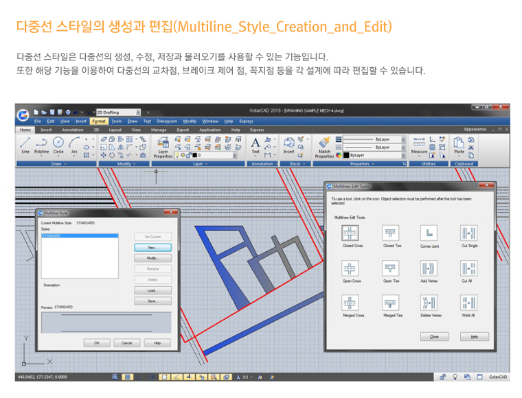Expand the top ByLayer properties dropdown
This screenshot has width=522, height=398.
click(403, 139)
